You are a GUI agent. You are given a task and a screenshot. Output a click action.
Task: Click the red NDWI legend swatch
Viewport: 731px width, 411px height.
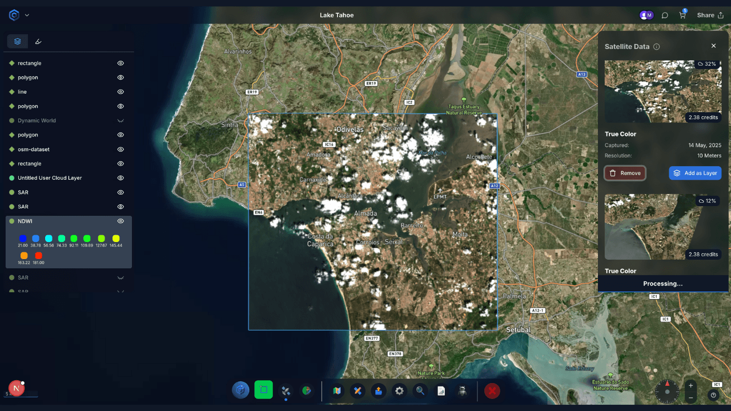tap(38, 256)
